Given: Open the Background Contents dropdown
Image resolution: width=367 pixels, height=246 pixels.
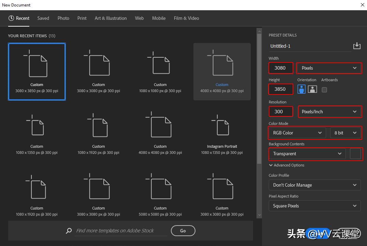Looking at the screenshot, I should [307, 154].
